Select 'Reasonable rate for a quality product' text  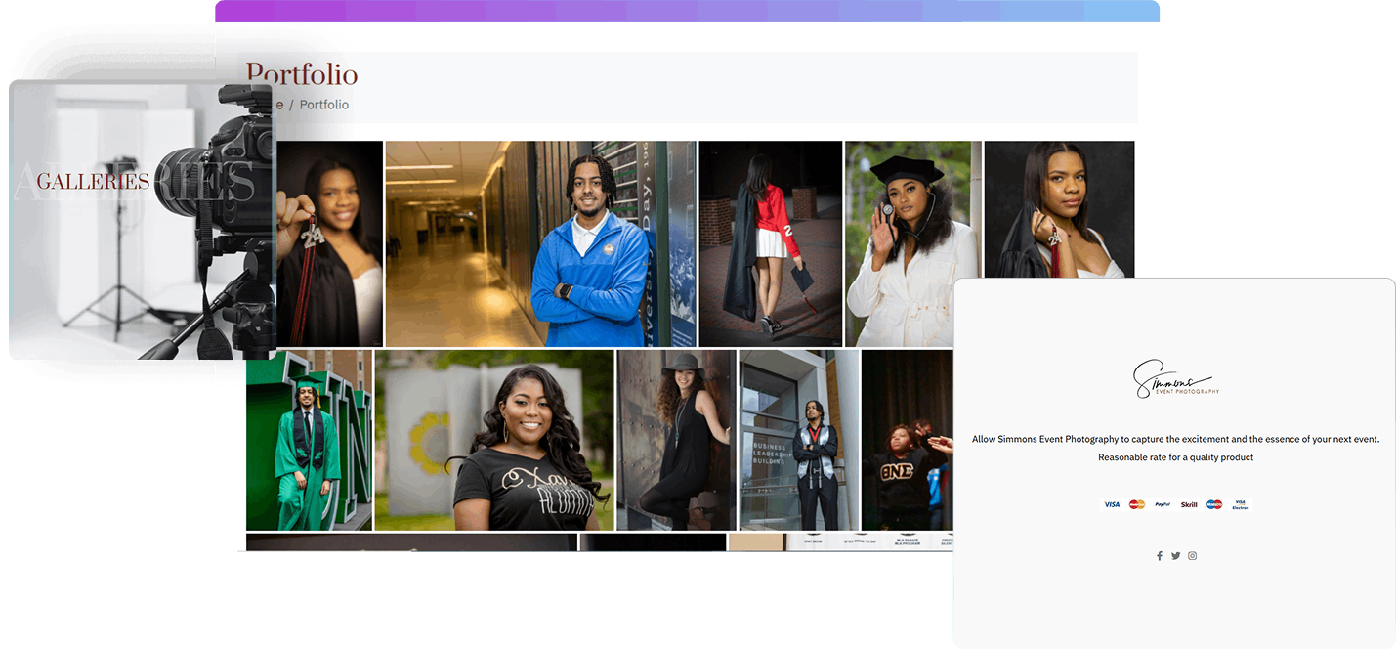[1176, 457]
